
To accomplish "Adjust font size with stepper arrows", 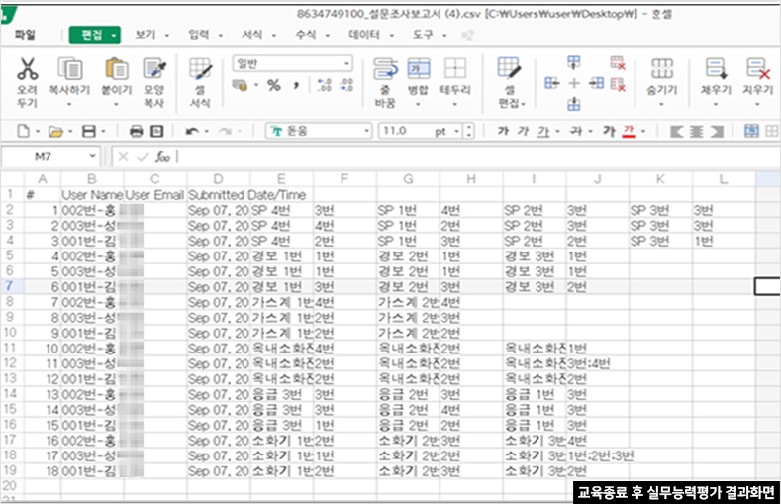I will tap(469, 131).
